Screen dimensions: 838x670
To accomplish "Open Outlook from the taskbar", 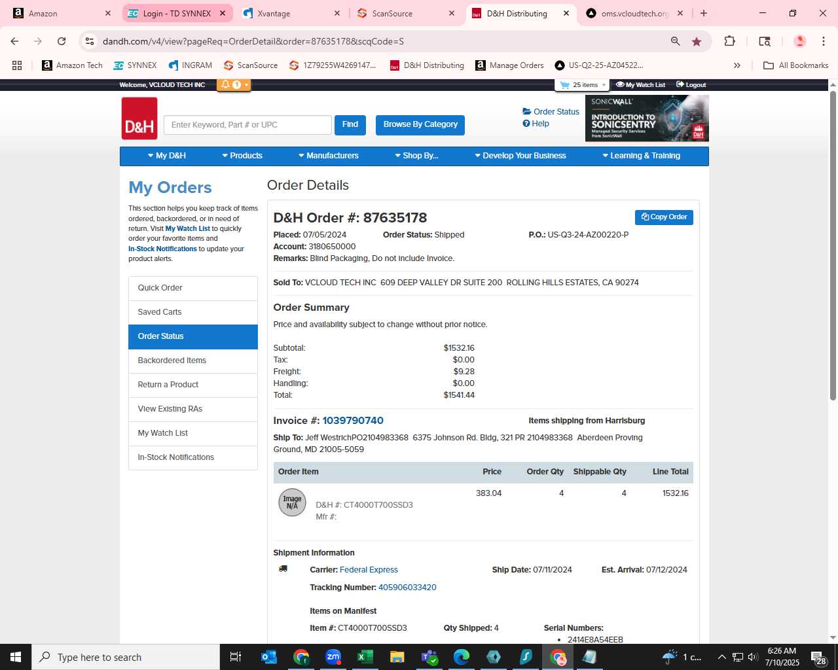I will tap(269, 657).
